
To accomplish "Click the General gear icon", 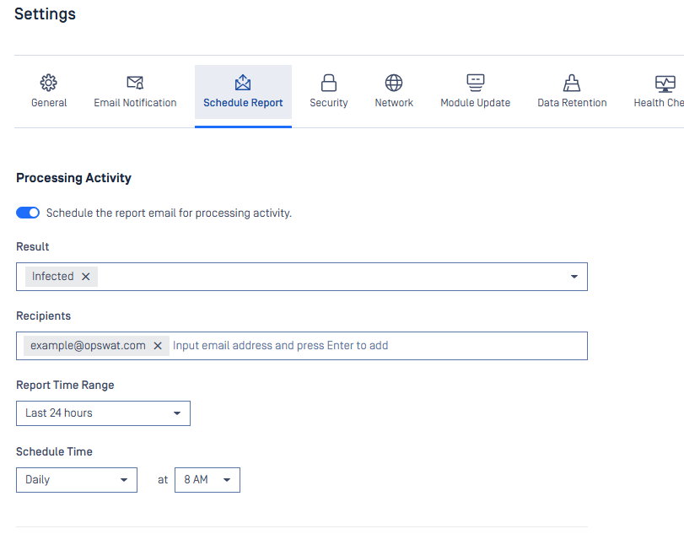I will 49,83.
